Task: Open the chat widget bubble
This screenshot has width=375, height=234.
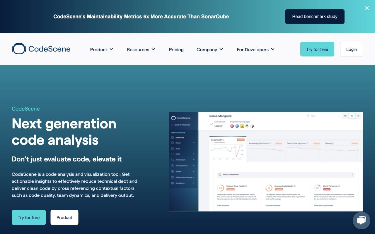Action: (362, 221)
